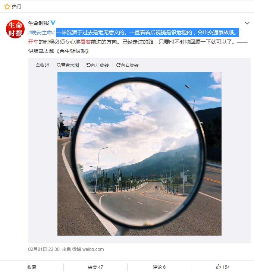Click the 生命时报 username link
This screenshot has width=254, height=274.
(39, 23)
